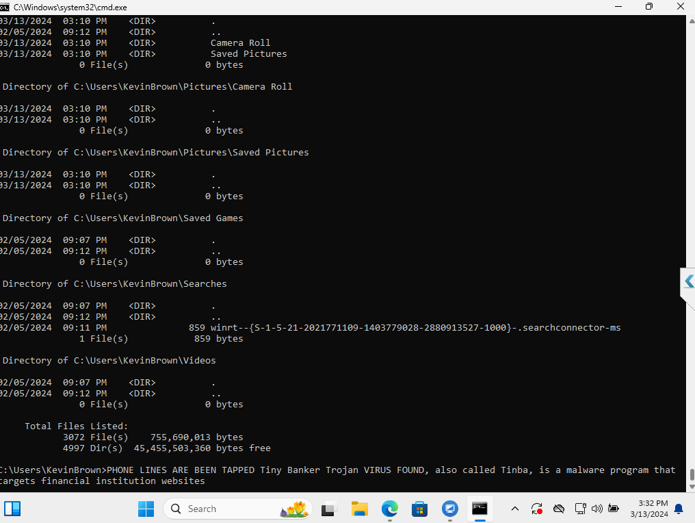Open the OneDrive cloud tray icon
The image size is (695, 523).
[x=559, y=509]
